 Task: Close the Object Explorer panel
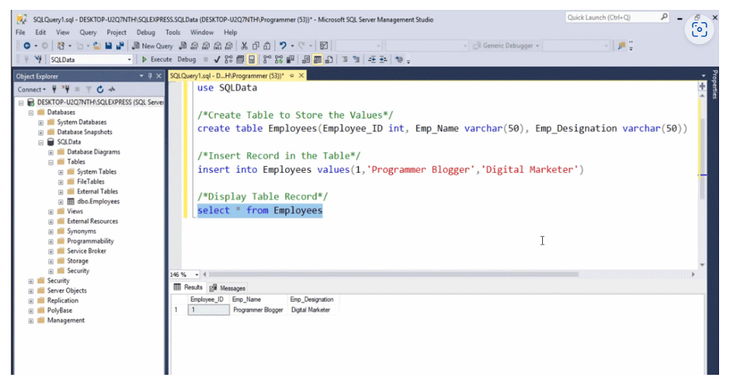[159, 76]
